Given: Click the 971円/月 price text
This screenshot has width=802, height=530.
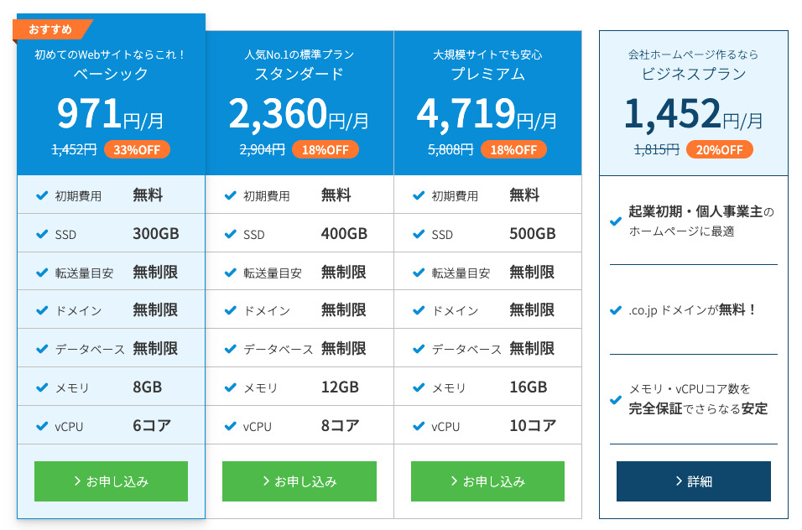Looking at the screenshot, I should click(x=111, y=114).
